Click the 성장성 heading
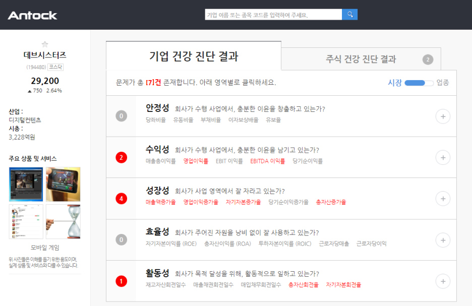472x306 pixels. point(157,190)
